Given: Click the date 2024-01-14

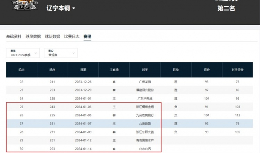Looking at the screenshot, I should [x=83, y=149].
